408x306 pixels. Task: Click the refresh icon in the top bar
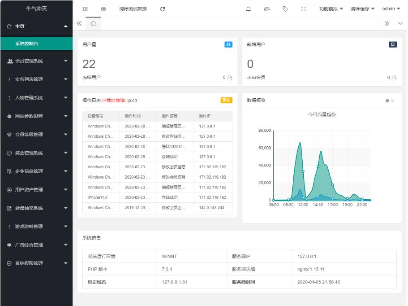pyautogui.click(x=163, y=9)
